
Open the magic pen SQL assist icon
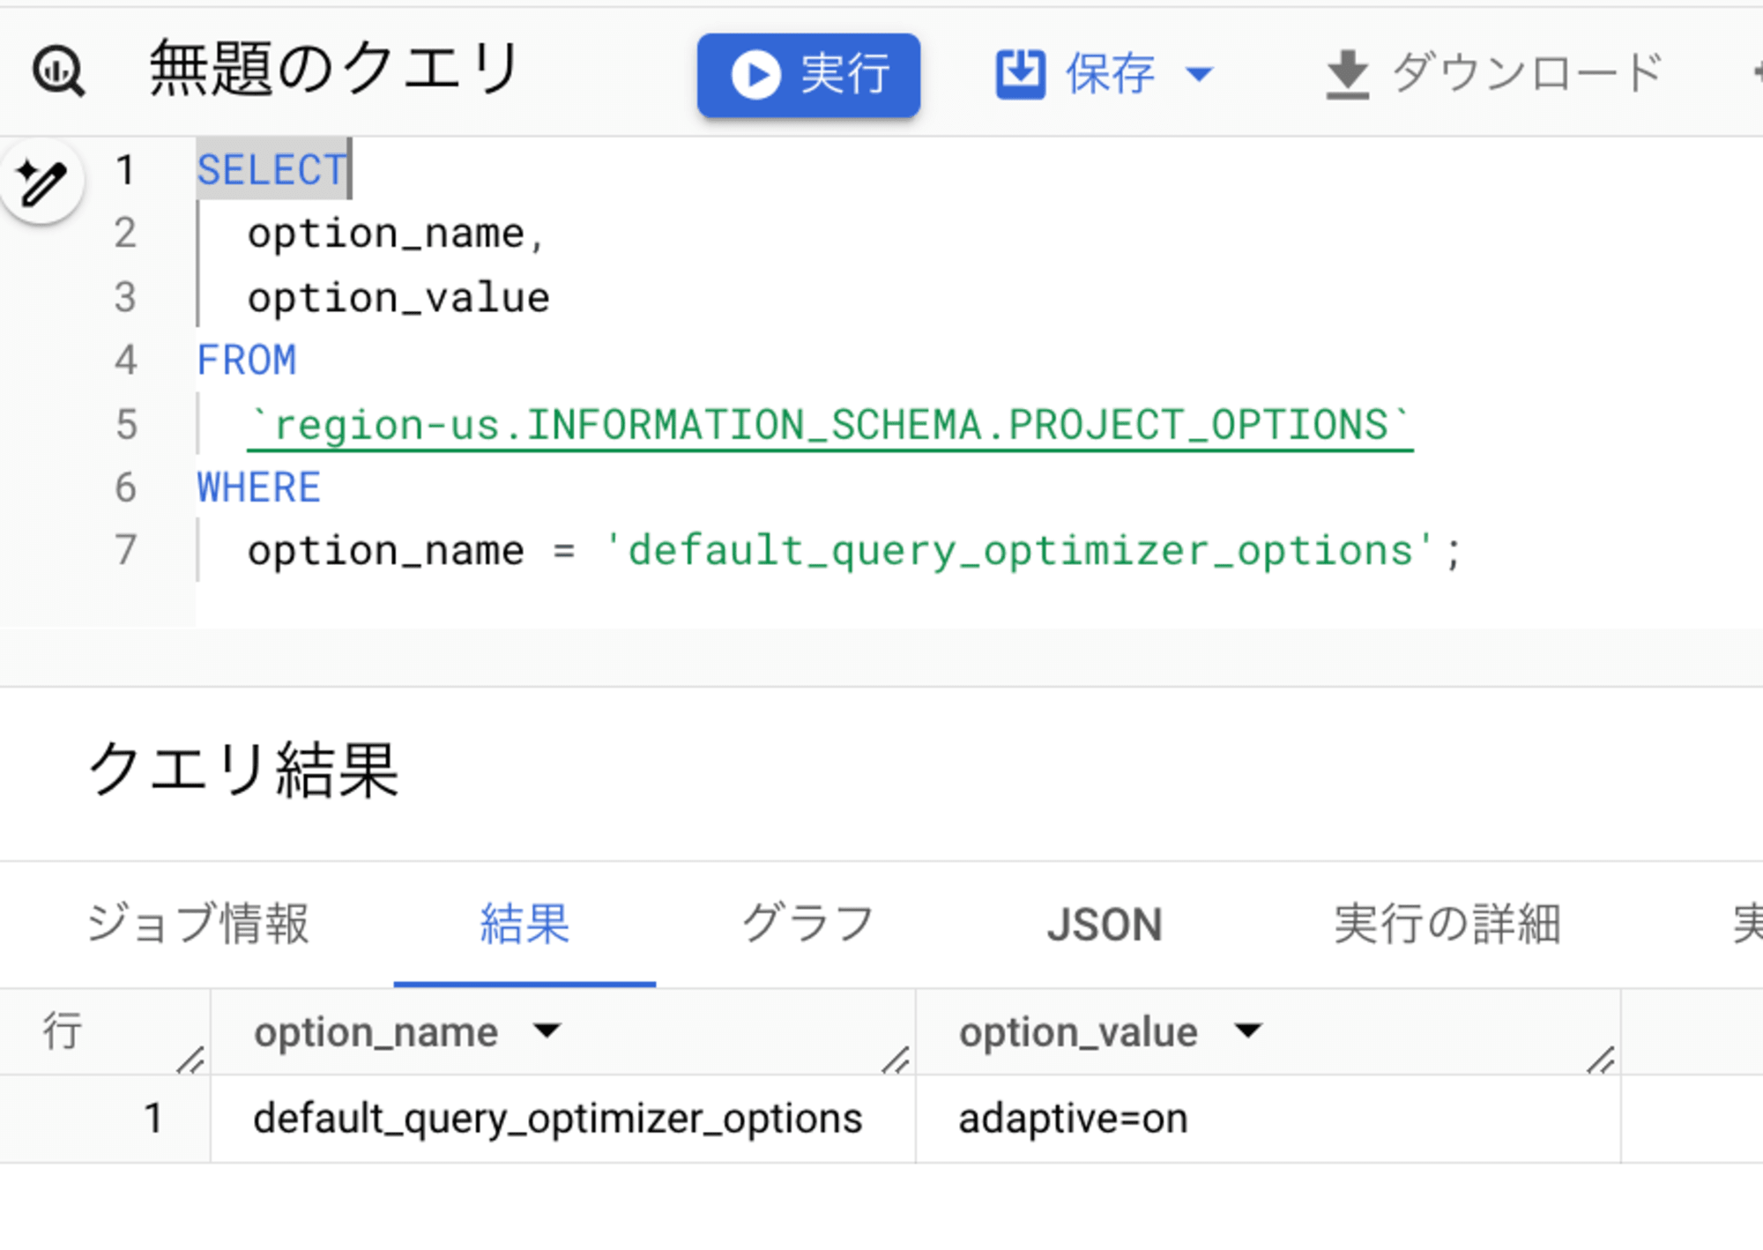point(41,181)
